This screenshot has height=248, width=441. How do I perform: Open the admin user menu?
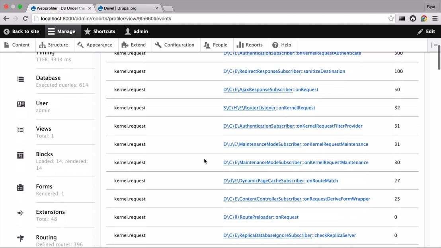[136, 31]
